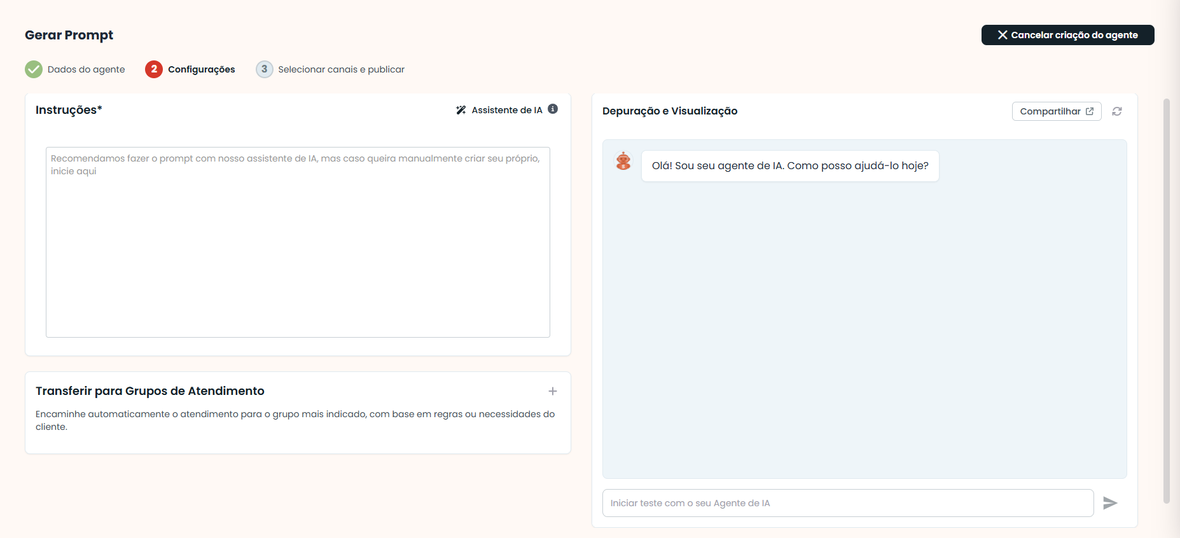Click the green checkmark step icon
Viewport: 1180px width, 538px height.
pos(34,69)
